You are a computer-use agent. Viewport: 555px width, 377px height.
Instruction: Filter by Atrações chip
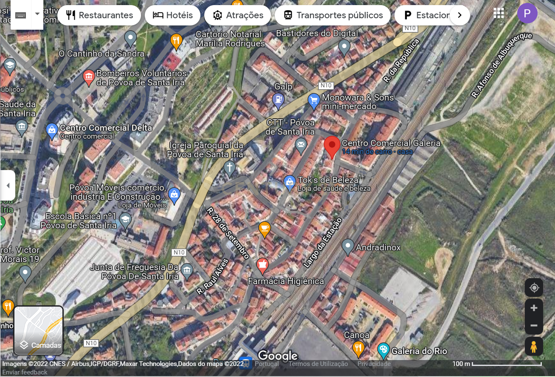click(x=238, y=15)
